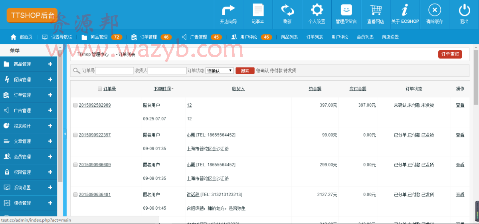Expand sidebar 会员管理 with plus sign
This screenshot has height=224, width=479.
(x=50, y=157)
